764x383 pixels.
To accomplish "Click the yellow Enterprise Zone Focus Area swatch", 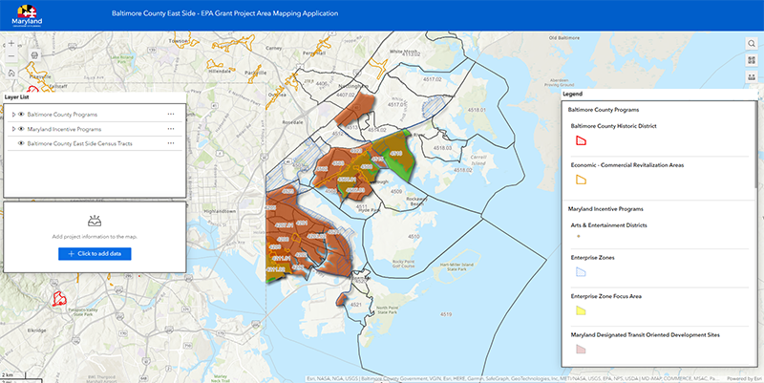I will (x=579, y=310).
